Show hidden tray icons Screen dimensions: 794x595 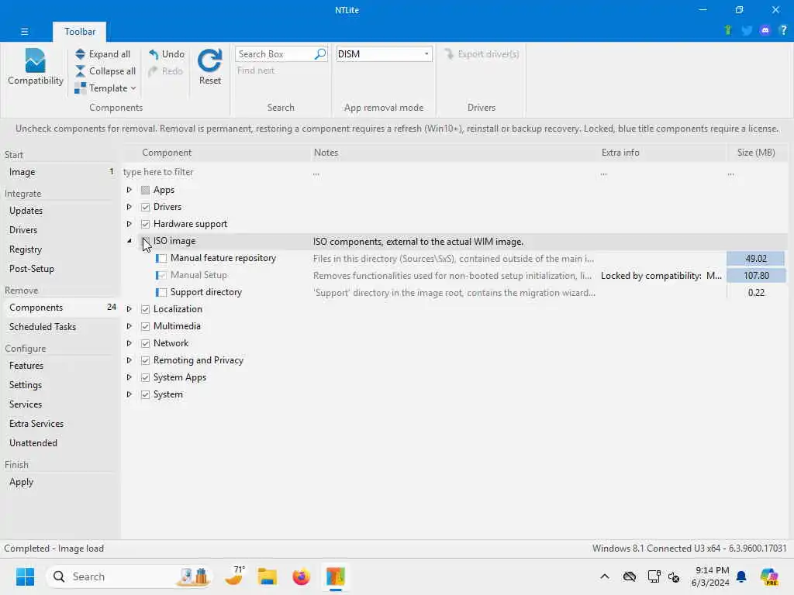(605, 576)
